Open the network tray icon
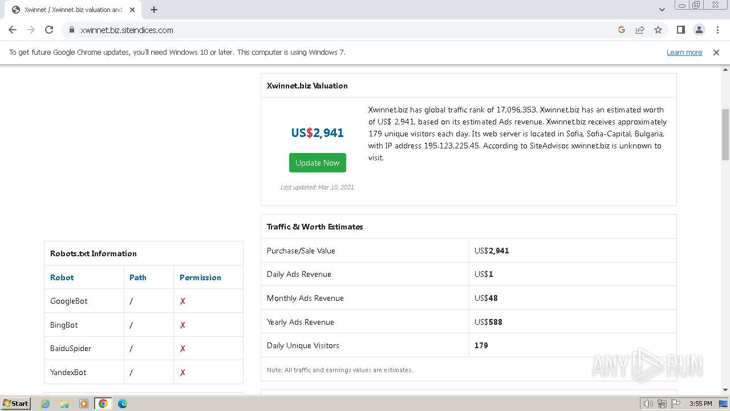 point(662,404)
